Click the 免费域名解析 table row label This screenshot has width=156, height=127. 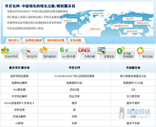[x=19, y=83]
